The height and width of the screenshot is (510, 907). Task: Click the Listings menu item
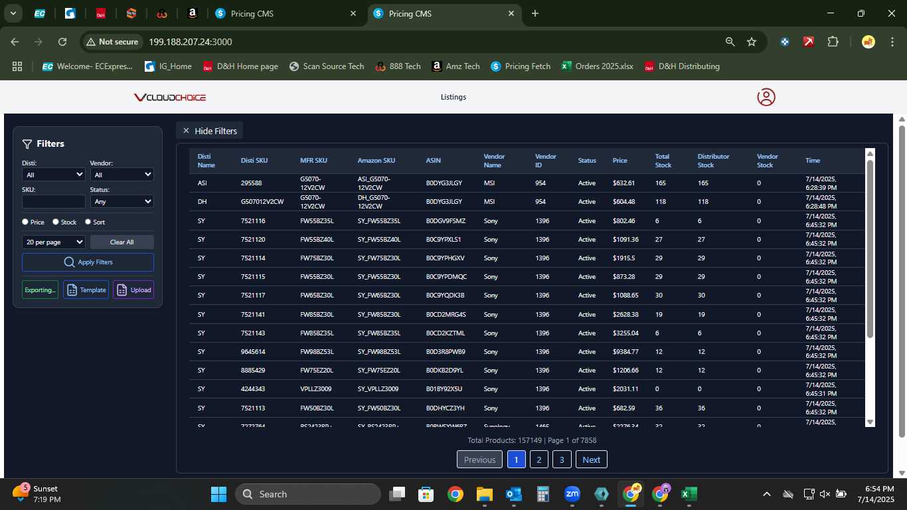(x=453, y=97)
